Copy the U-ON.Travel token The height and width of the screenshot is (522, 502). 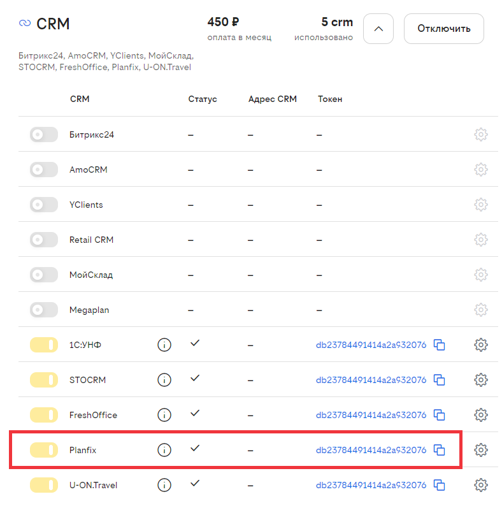(x=439, y=485)
